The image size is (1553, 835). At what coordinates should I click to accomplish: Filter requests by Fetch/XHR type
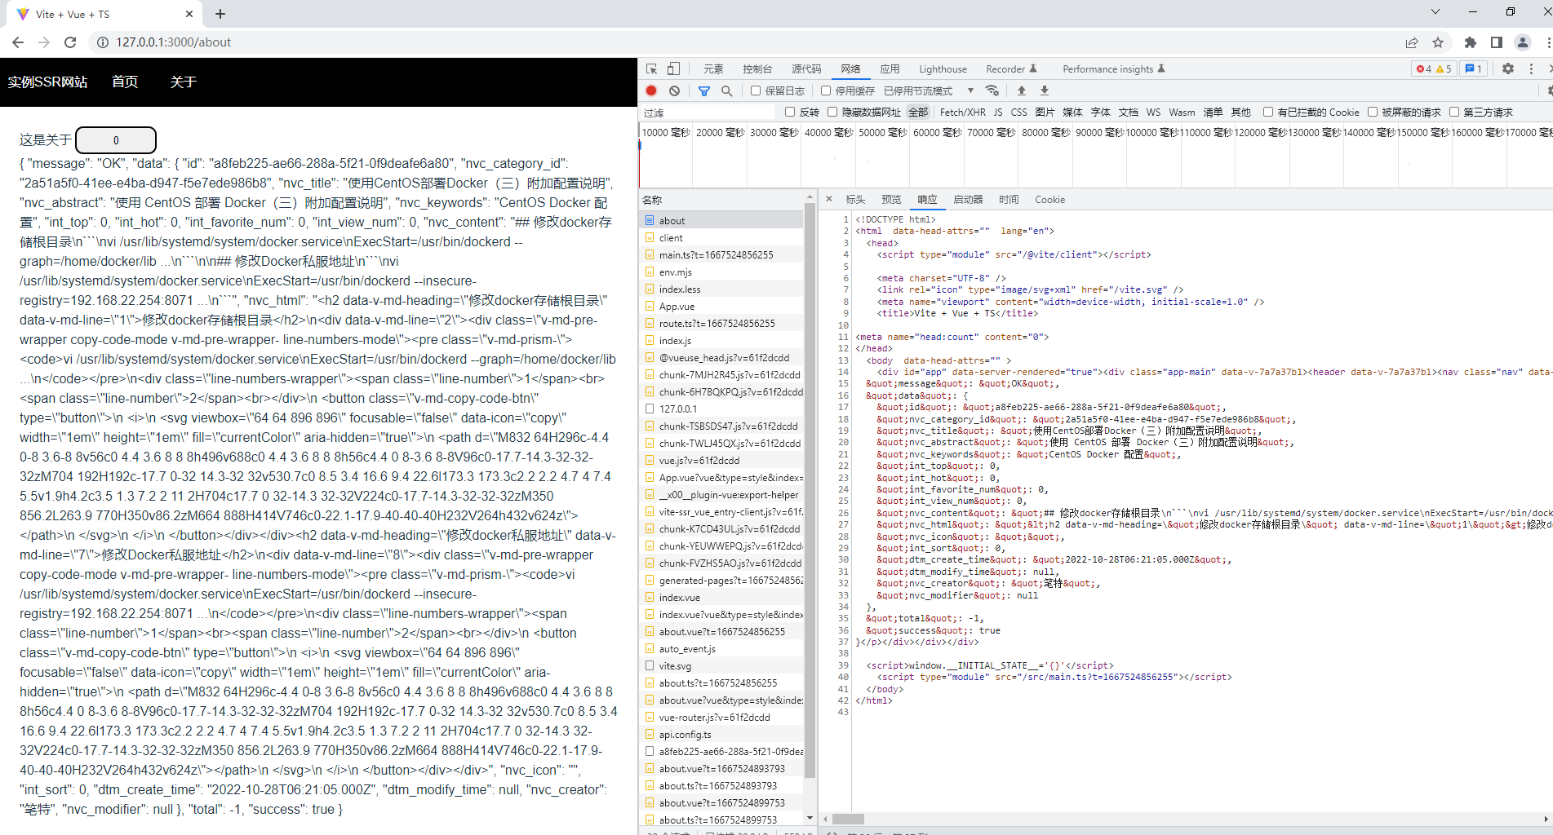(x=962, y=112)
